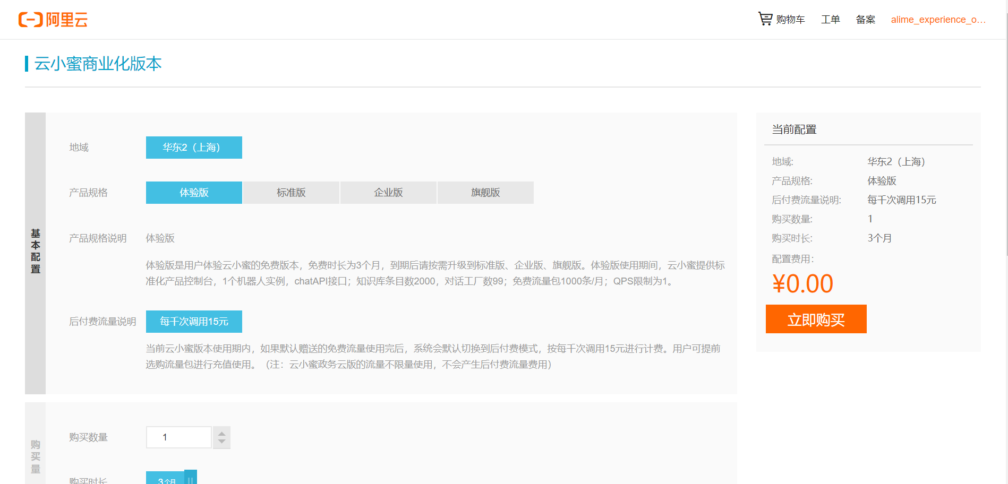Choose the 旗舰版 product spec
The height and width of the screenshot is (484, 1008).
485,193
